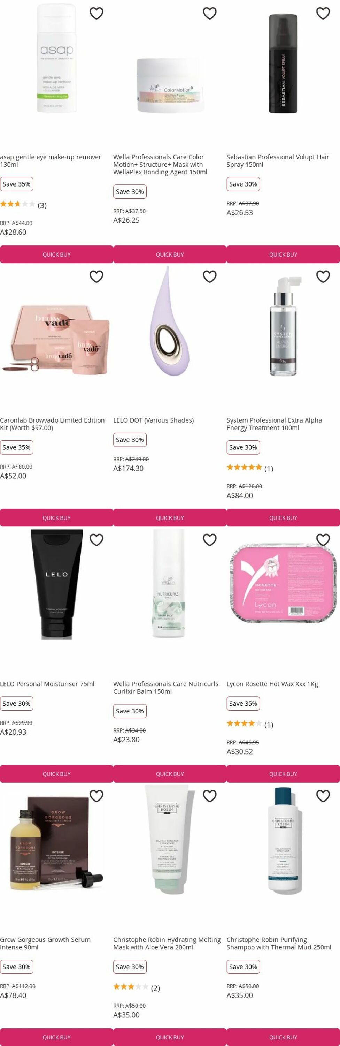Heart the System Professional Alpha Energy treatment
The height and width of the screenshot is (1046, 340).
pos(323,276)
